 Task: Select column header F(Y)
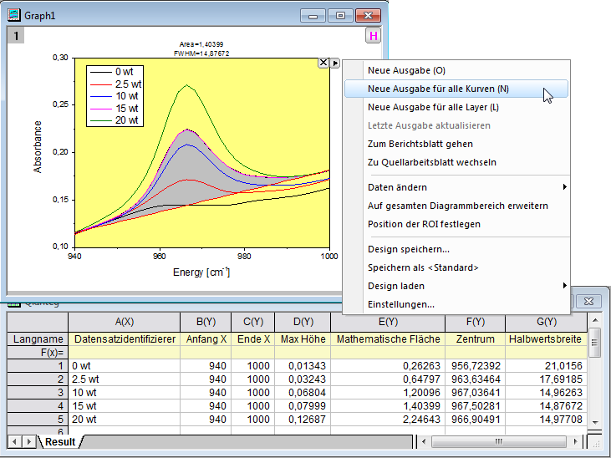(x=476, y=322)
